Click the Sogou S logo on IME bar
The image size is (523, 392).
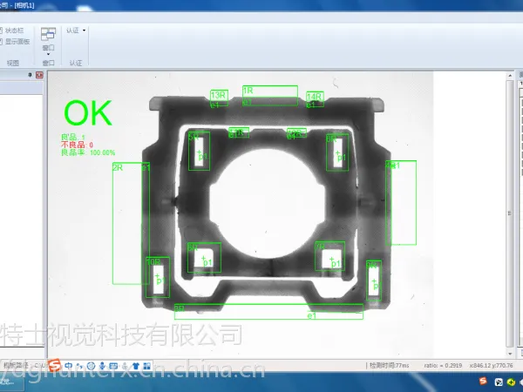(x=55, y=365)
